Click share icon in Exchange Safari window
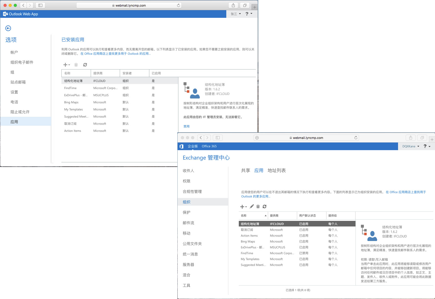435x299 pixels. (411, 138)
